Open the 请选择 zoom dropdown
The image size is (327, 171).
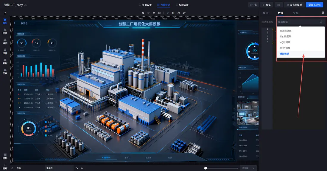coord(248,168)
